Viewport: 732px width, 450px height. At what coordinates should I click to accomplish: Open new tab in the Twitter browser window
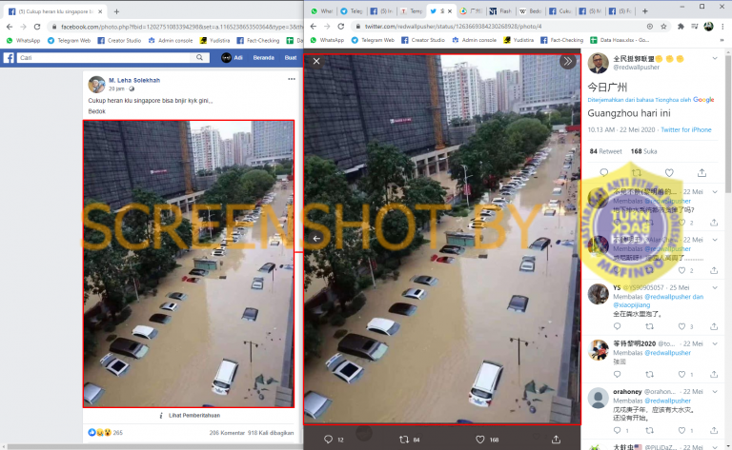644,11
